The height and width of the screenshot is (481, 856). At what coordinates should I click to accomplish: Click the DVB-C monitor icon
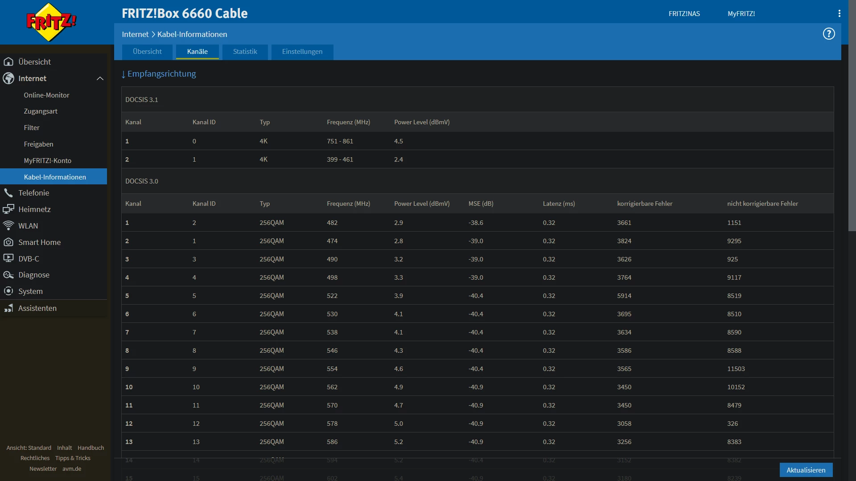click(8, 258)
